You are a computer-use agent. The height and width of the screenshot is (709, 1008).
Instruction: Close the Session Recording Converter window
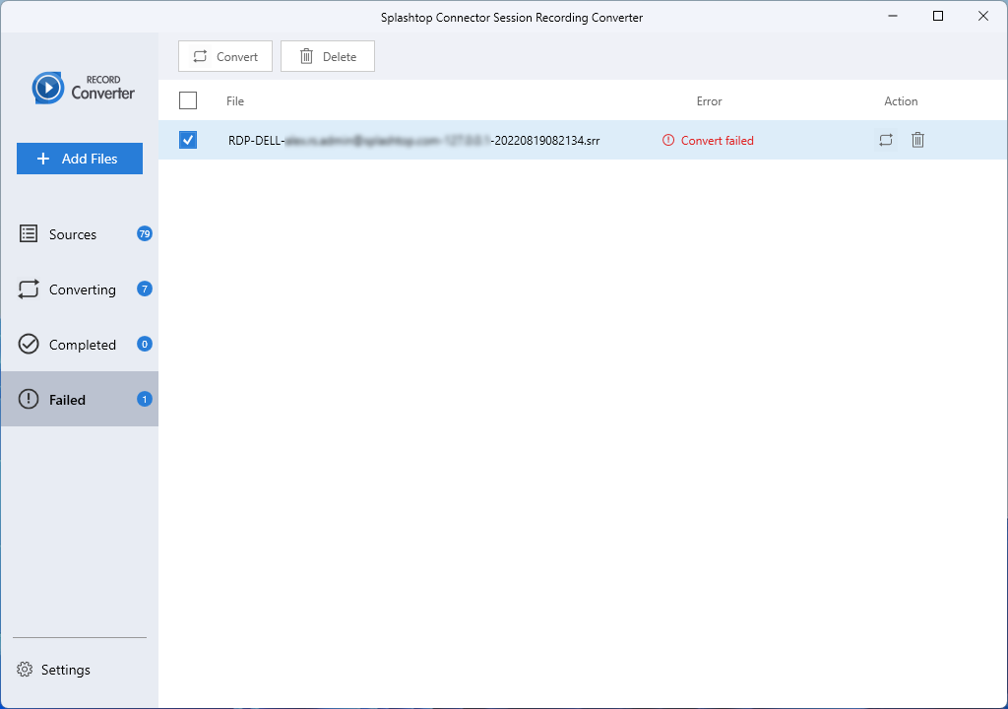(x=983, y=16)
